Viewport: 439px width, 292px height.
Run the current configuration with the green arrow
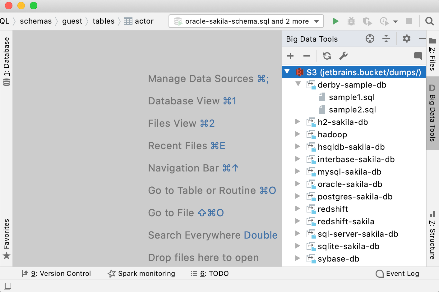[335, 21]
